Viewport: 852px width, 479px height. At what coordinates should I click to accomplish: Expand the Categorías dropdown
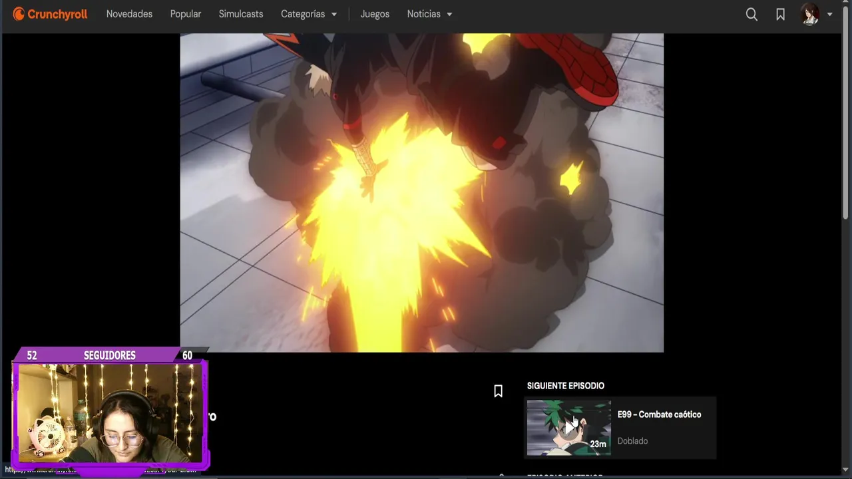(309, 14)
